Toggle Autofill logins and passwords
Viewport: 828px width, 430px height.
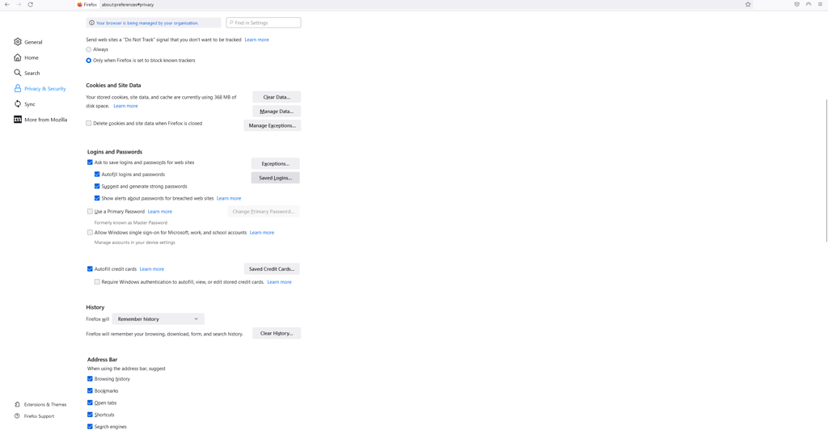(x=97, y=174)
